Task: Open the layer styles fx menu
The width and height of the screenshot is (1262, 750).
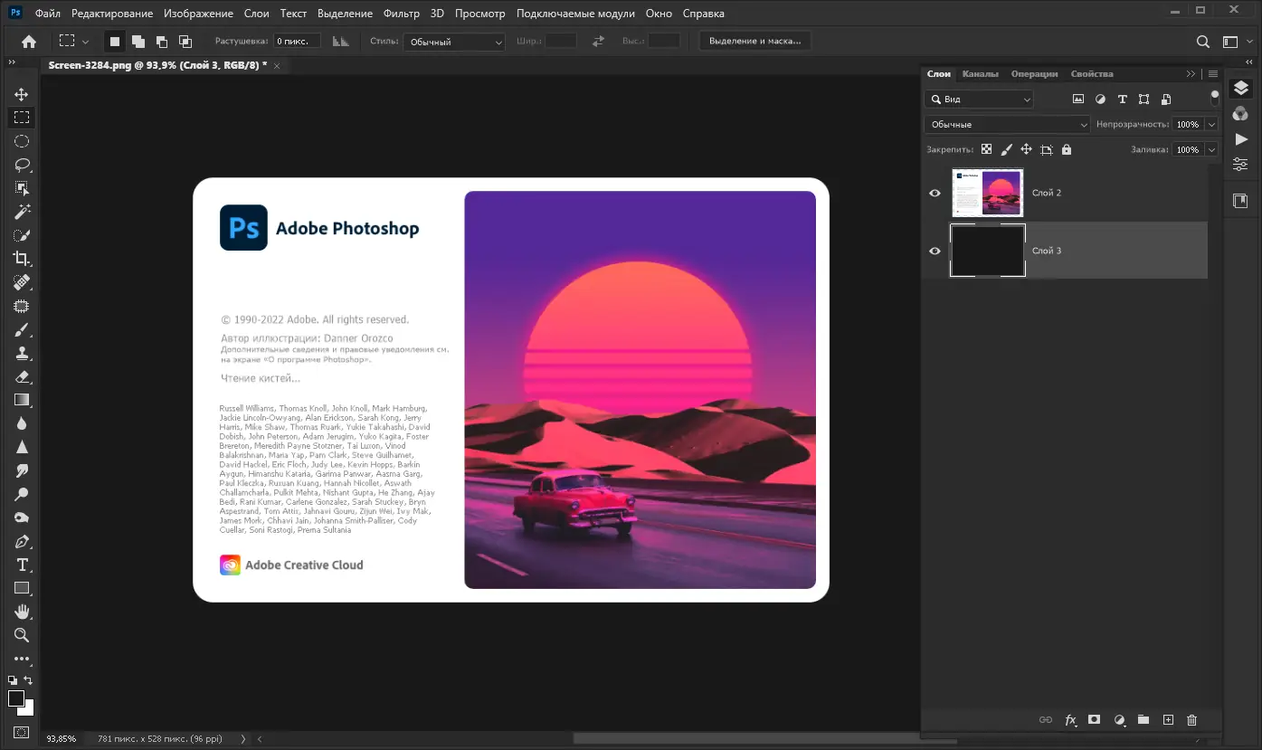Action: 1070,720
